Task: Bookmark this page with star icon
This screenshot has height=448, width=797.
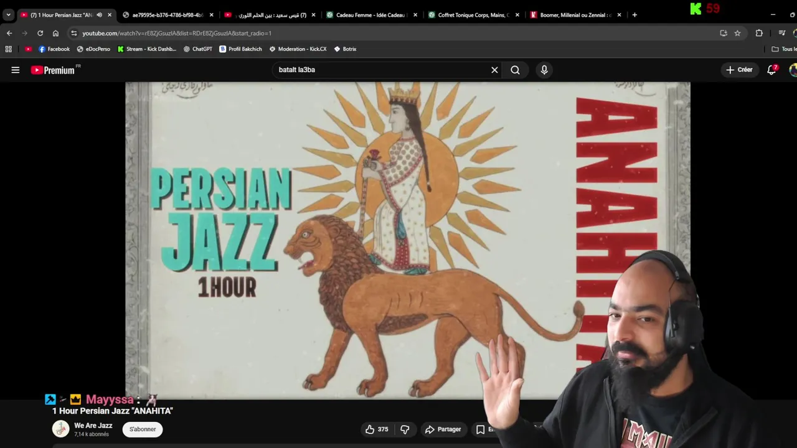Action: point(737,33)
